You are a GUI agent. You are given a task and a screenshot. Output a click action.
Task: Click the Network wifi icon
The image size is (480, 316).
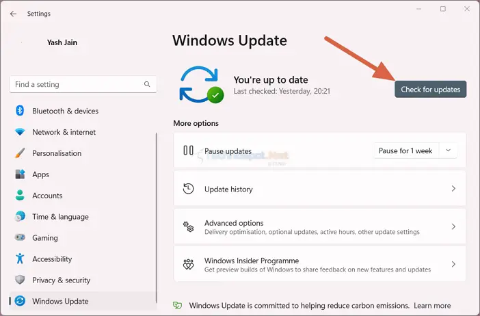point(20,132)
